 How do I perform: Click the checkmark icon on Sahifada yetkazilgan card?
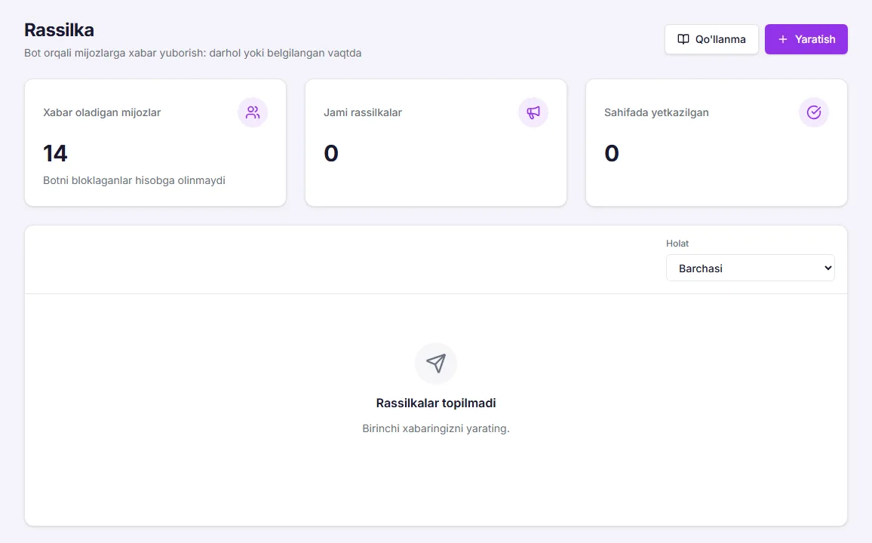[x=814, y=112]
